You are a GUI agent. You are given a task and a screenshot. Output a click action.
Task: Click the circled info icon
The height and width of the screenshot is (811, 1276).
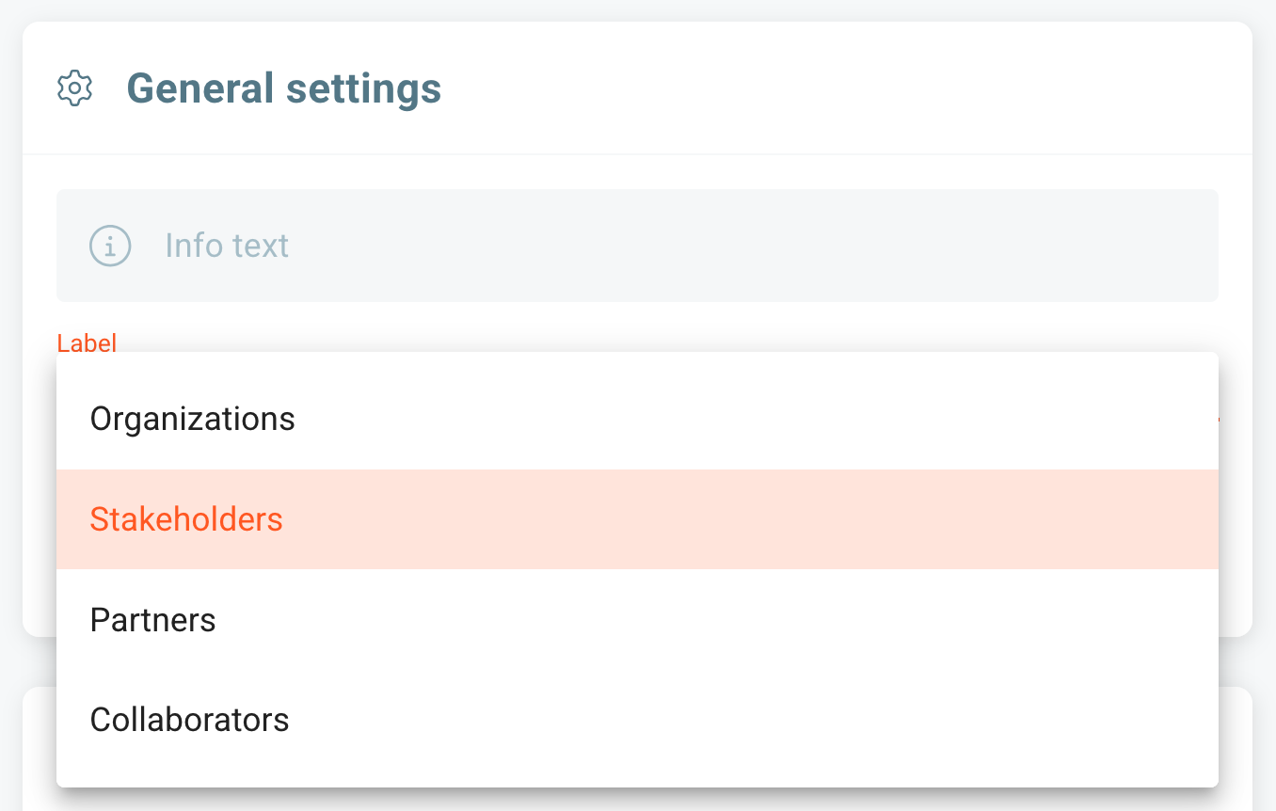(x=110, y=246)
